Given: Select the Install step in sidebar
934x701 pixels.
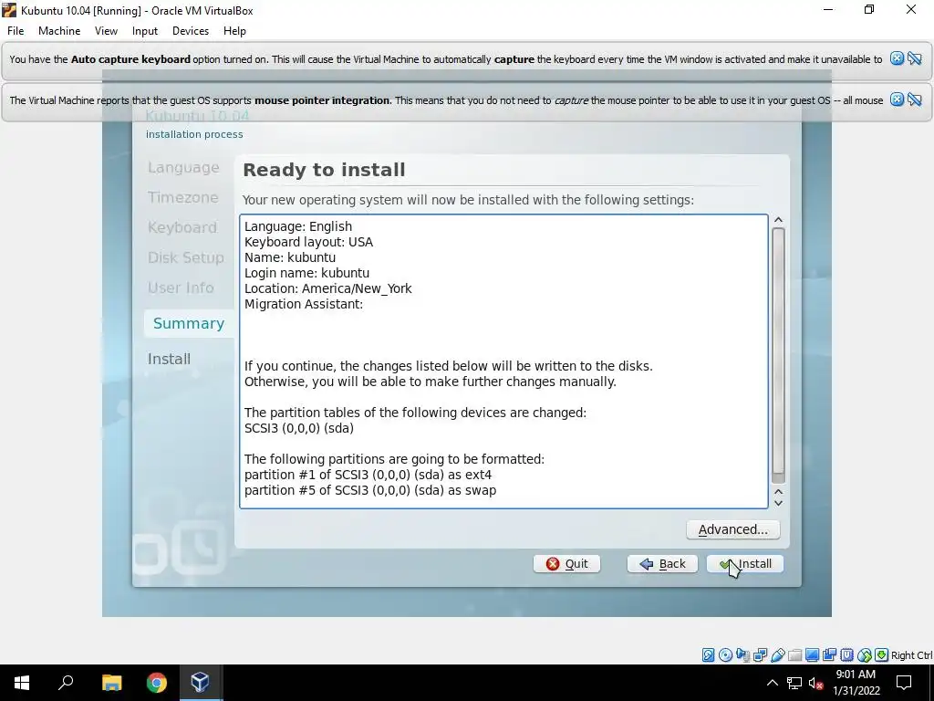Looking at the screenshot, I should point(169,359).
